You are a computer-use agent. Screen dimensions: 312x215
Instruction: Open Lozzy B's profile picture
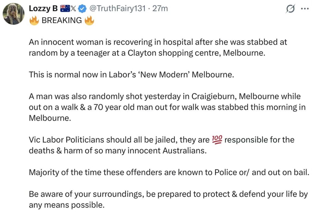tap(13, 14)
